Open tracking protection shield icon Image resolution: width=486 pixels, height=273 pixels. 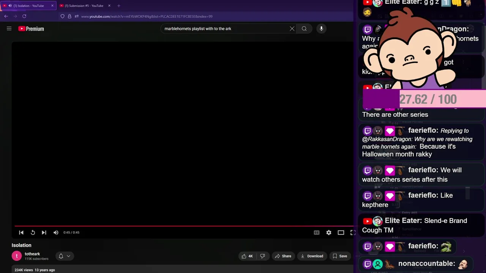[x=63, y=16]
